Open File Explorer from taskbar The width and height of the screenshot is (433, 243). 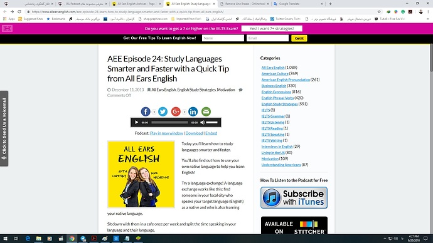tap(39, 239)
